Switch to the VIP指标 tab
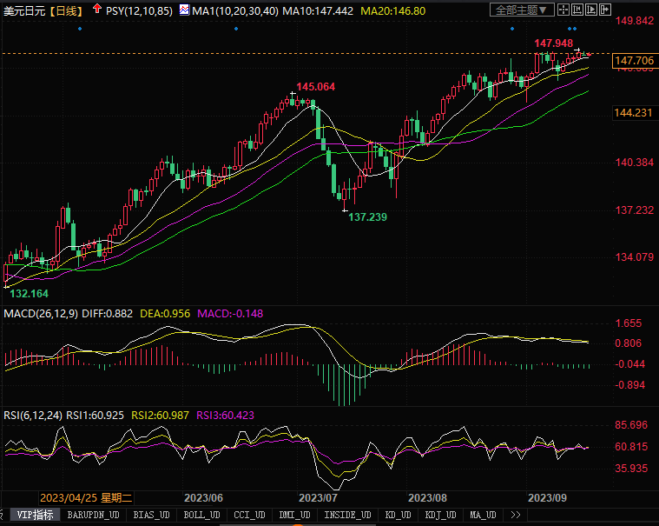The image size is (659, 526). tap(35, 515)
